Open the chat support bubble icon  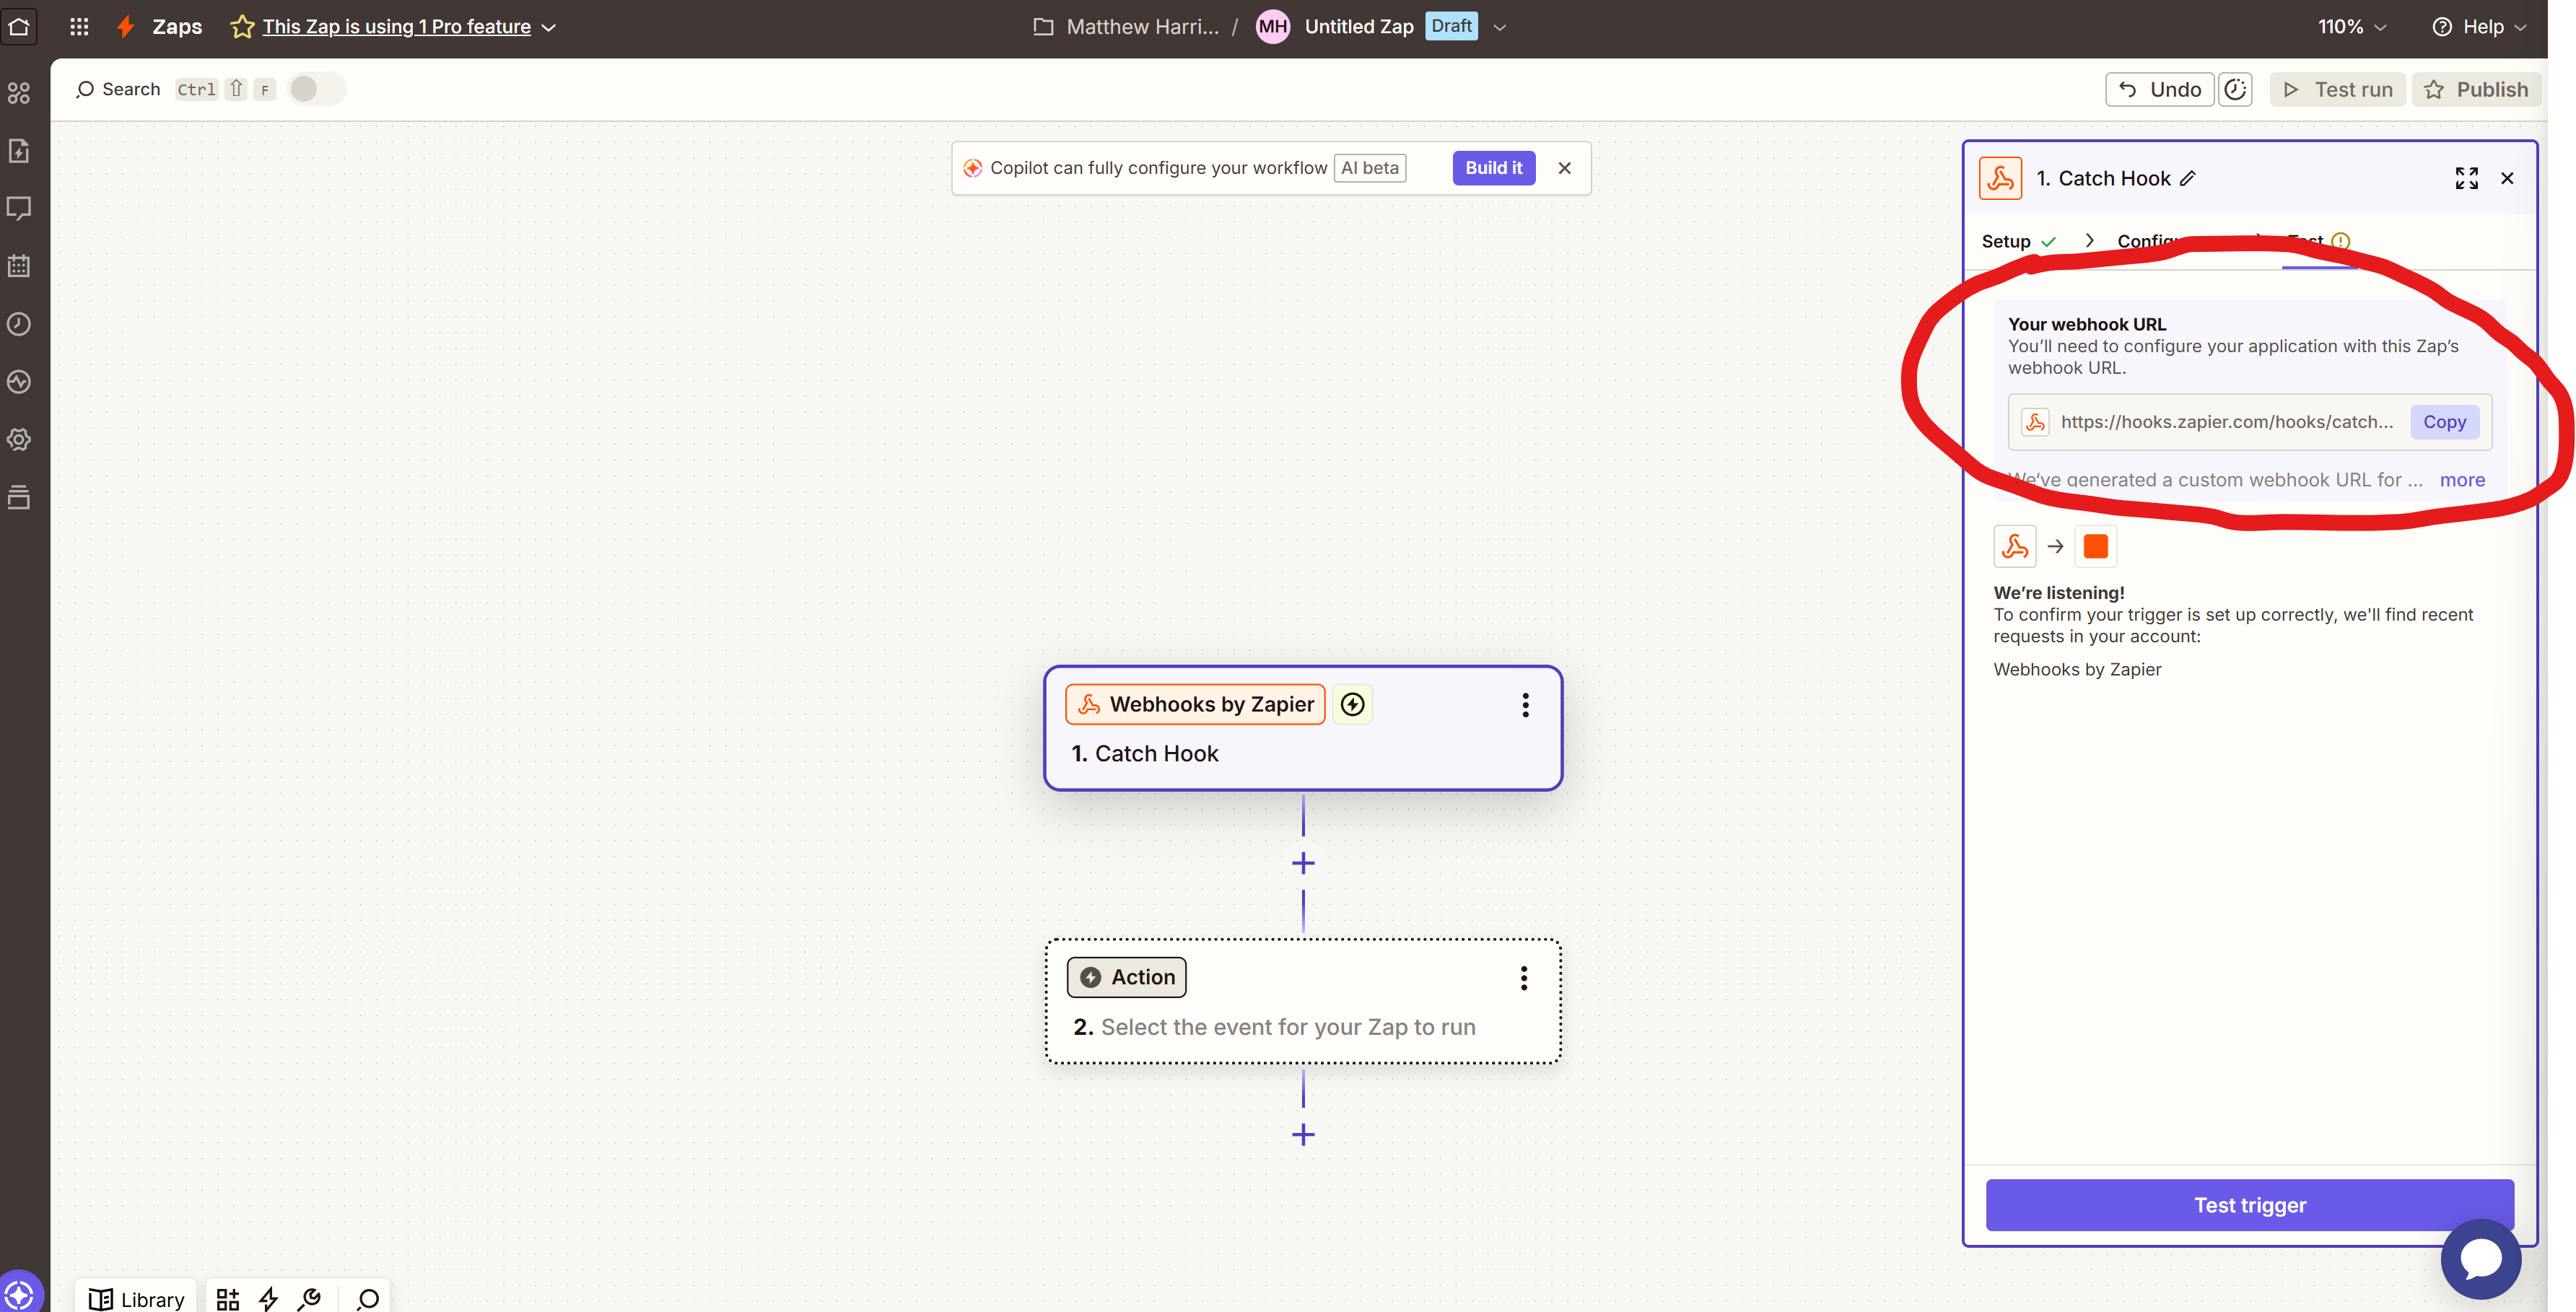(2481, 1258)
